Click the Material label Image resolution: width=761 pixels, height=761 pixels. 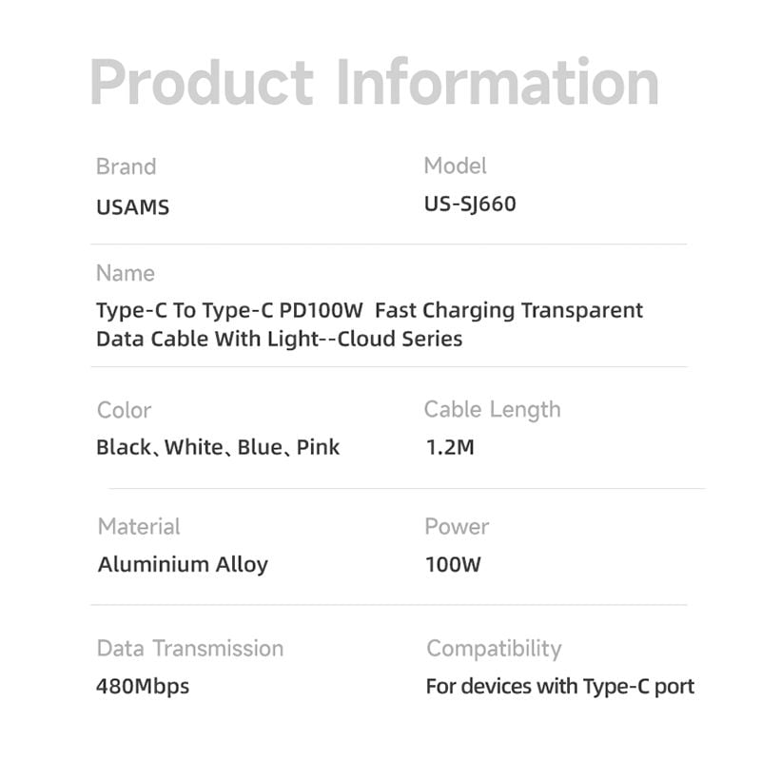tap(139, 526)
